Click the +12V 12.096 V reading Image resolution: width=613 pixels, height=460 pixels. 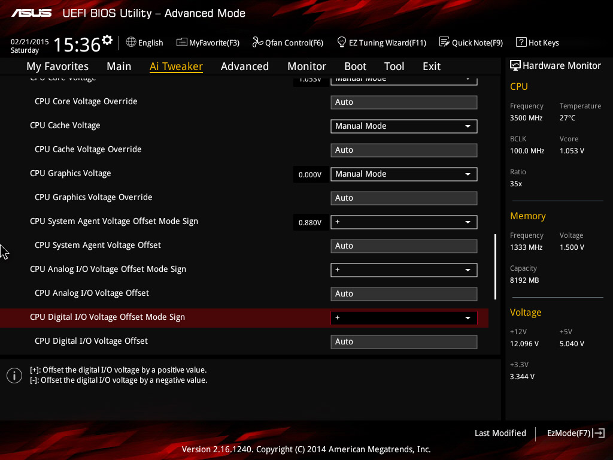coord(524,344)
